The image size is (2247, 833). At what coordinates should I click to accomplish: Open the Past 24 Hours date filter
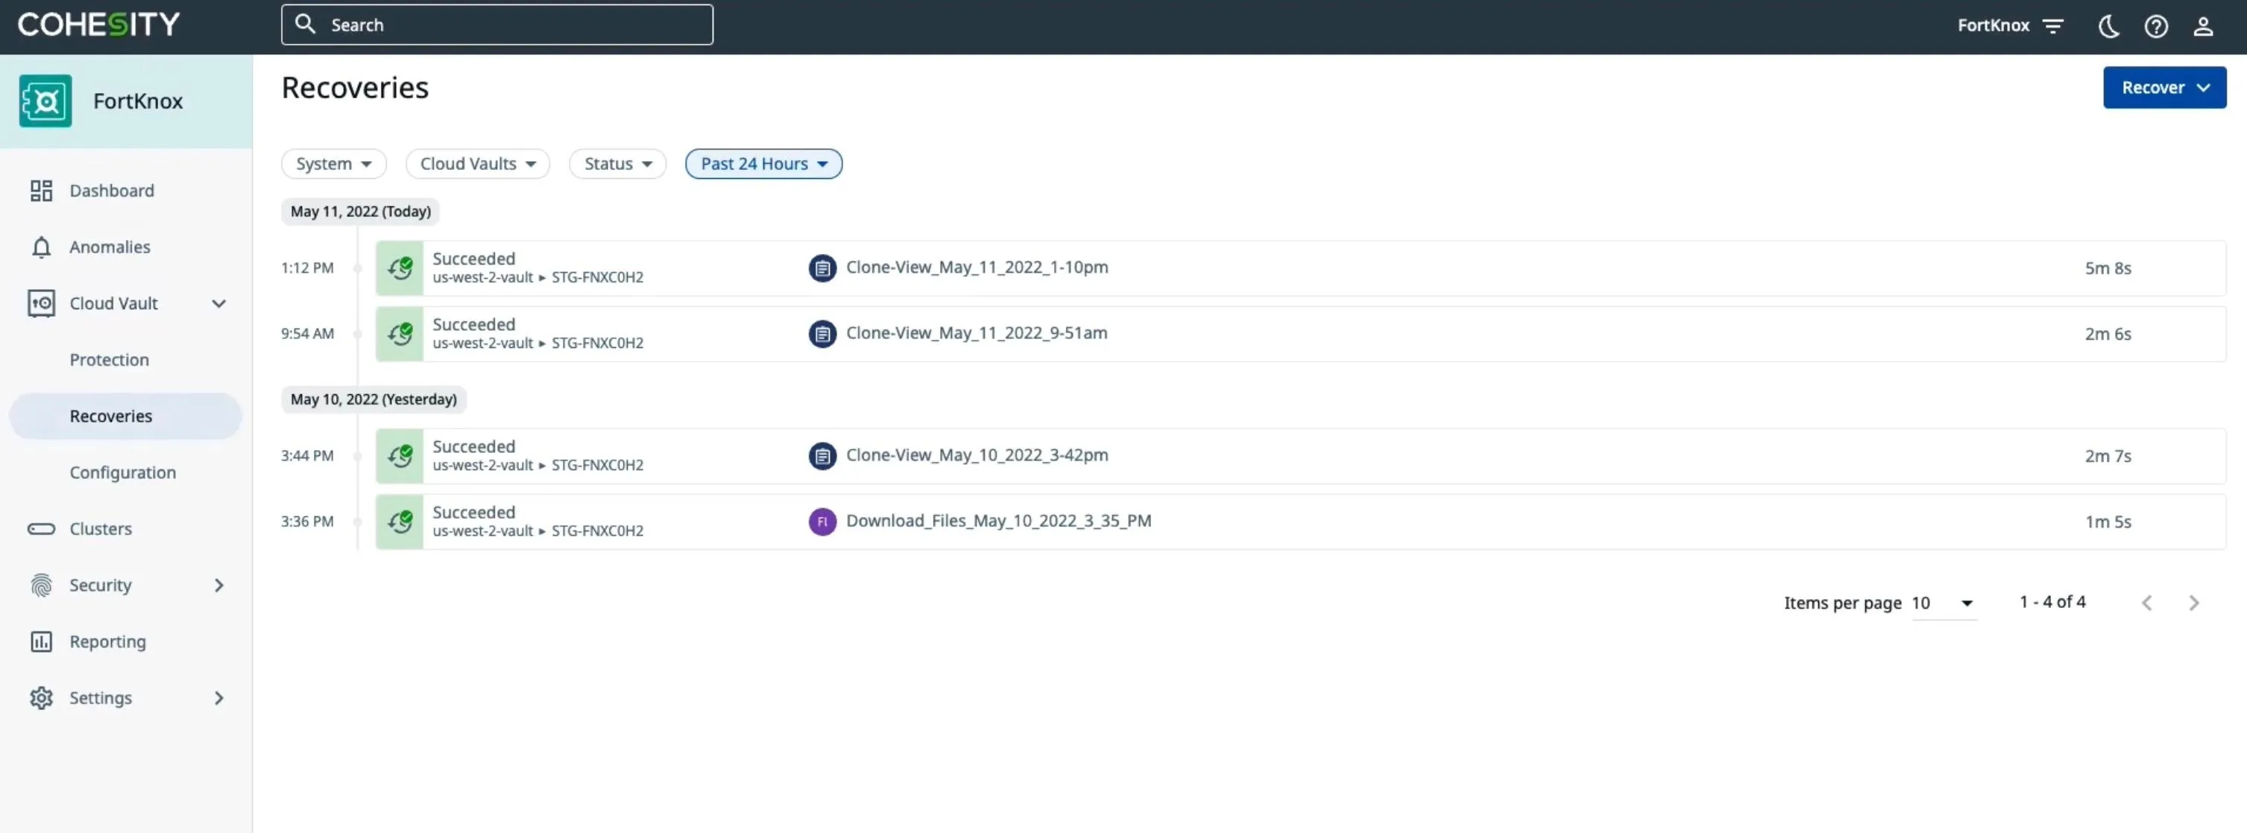(x=763, y=164)
